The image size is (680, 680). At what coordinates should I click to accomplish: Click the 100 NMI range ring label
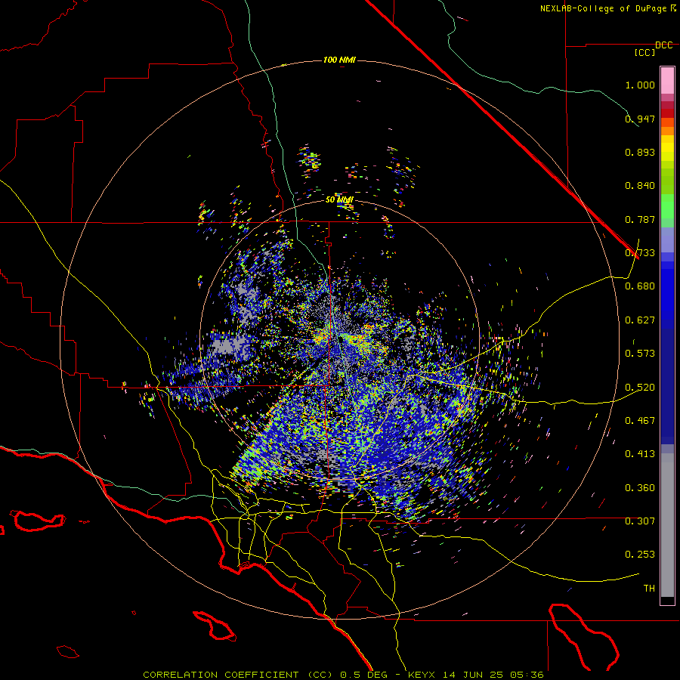pos(339,60)
